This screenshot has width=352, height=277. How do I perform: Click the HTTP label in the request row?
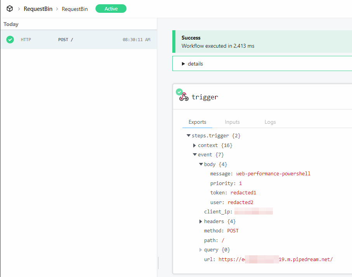click(26, 40)
